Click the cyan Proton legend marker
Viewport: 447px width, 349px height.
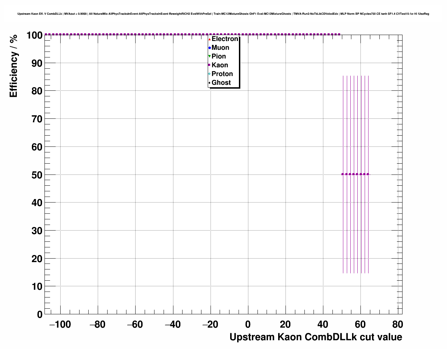pos(209,74)
